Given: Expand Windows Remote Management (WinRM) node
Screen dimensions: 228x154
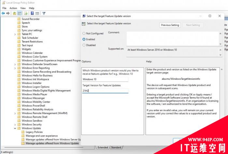Looking at the screenshot, I should [x=15, y=113].
